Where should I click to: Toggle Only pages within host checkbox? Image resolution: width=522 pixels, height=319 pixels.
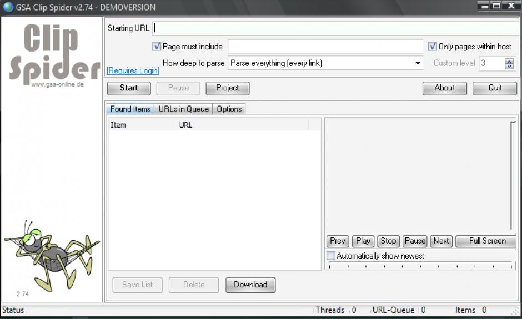(x=432, y=46)
